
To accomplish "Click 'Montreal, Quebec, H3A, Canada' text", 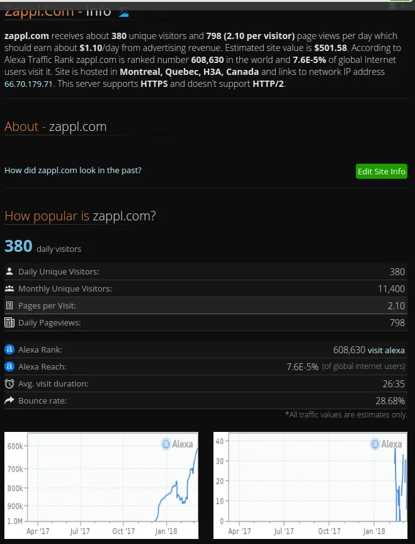I will [x=189, y=72].
